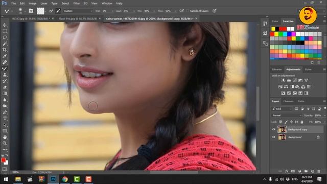Toggle lock position for layer
327x184 pixels.
(291, 122)
